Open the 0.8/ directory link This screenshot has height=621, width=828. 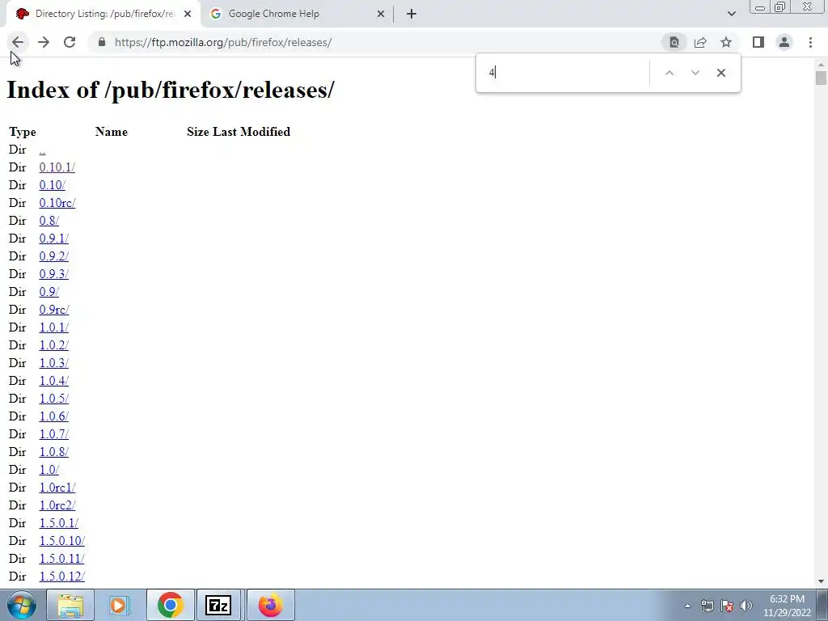point(49,221)
